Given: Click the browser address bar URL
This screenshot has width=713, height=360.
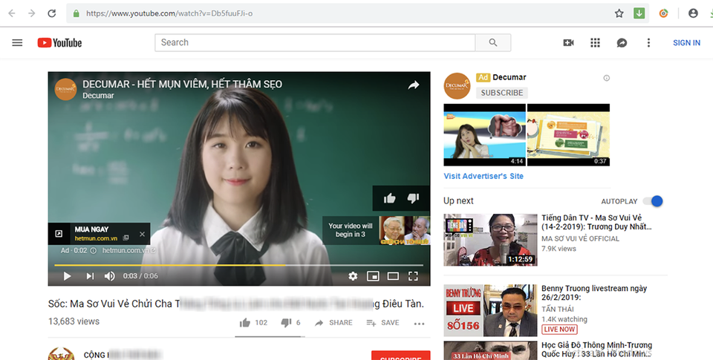Looking at the screenshot, I should 169,13.
